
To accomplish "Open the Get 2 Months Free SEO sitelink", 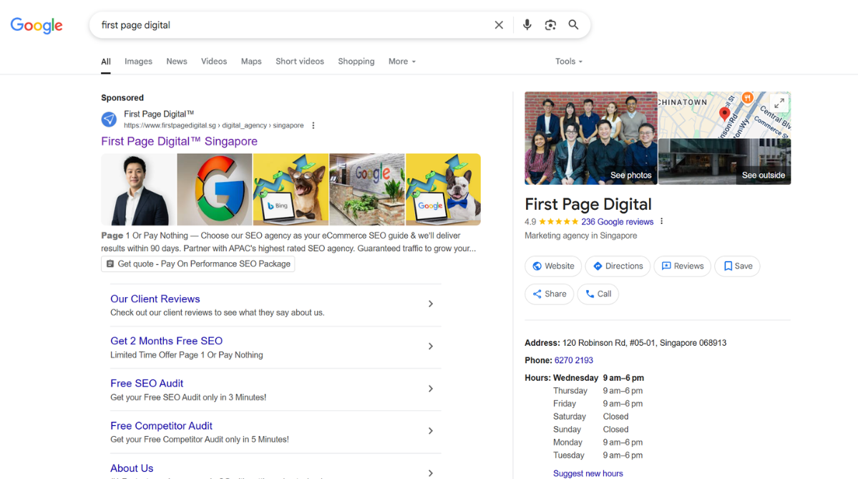I will (166, 341).
